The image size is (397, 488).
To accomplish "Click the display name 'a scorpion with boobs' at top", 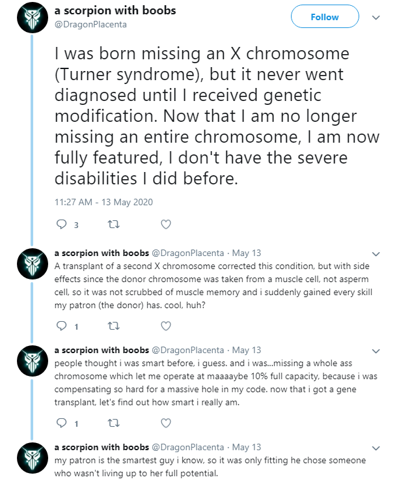I will click(x=115, y=10).
